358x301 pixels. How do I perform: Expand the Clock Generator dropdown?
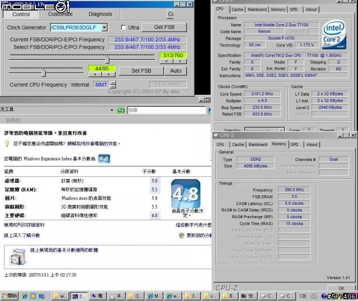coord(105,27)
